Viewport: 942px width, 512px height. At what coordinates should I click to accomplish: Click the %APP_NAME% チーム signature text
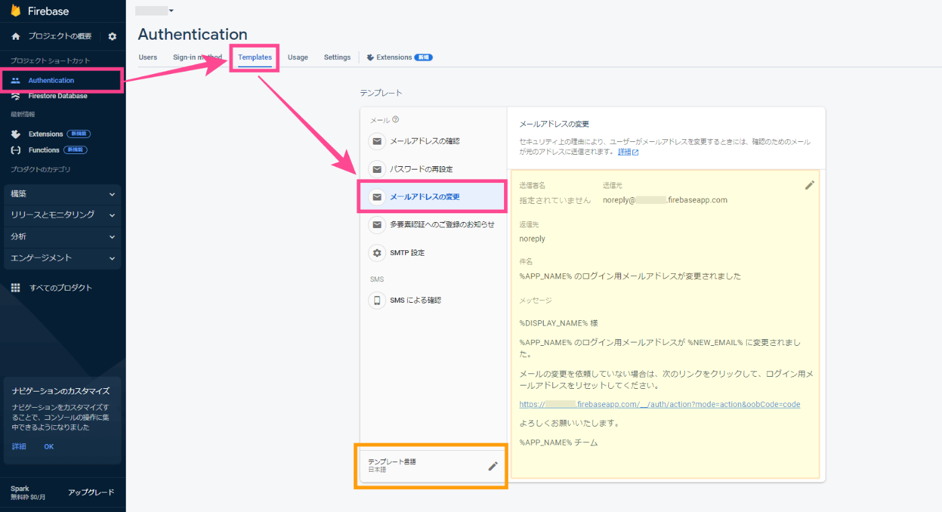tap(558, 443)
